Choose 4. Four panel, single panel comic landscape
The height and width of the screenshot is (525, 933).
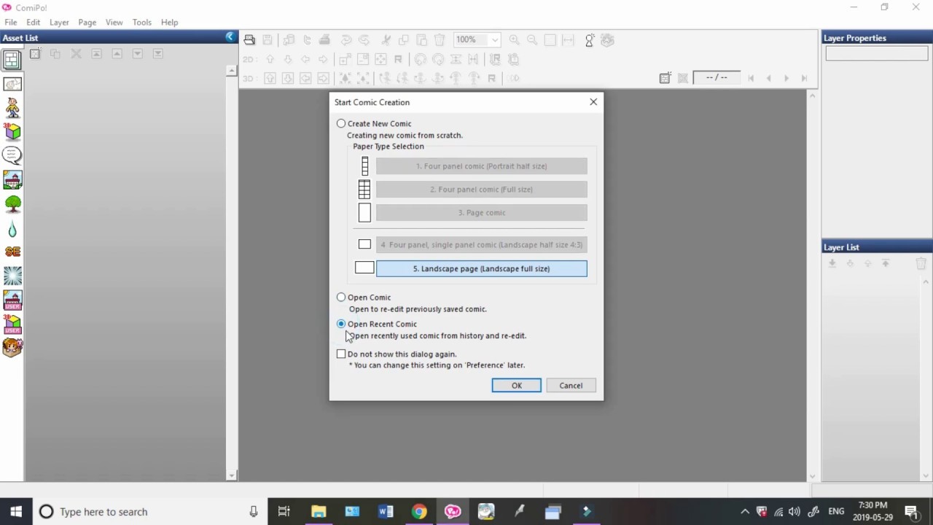point(481,245)
